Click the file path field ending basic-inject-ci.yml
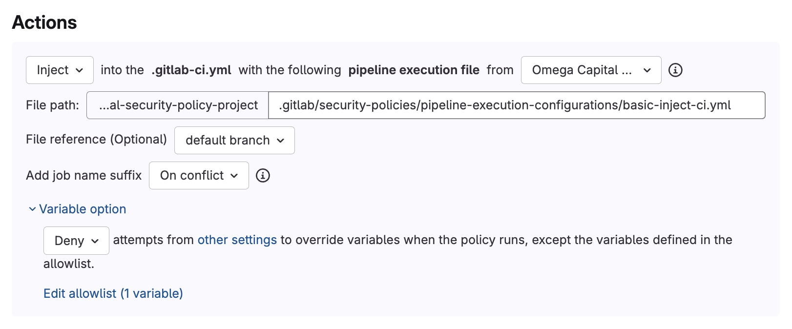Viewport: 792px width, 329px height. coord(517,105)
